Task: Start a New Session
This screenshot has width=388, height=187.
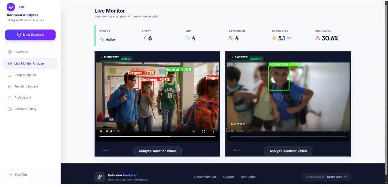Action: [30, 35]
